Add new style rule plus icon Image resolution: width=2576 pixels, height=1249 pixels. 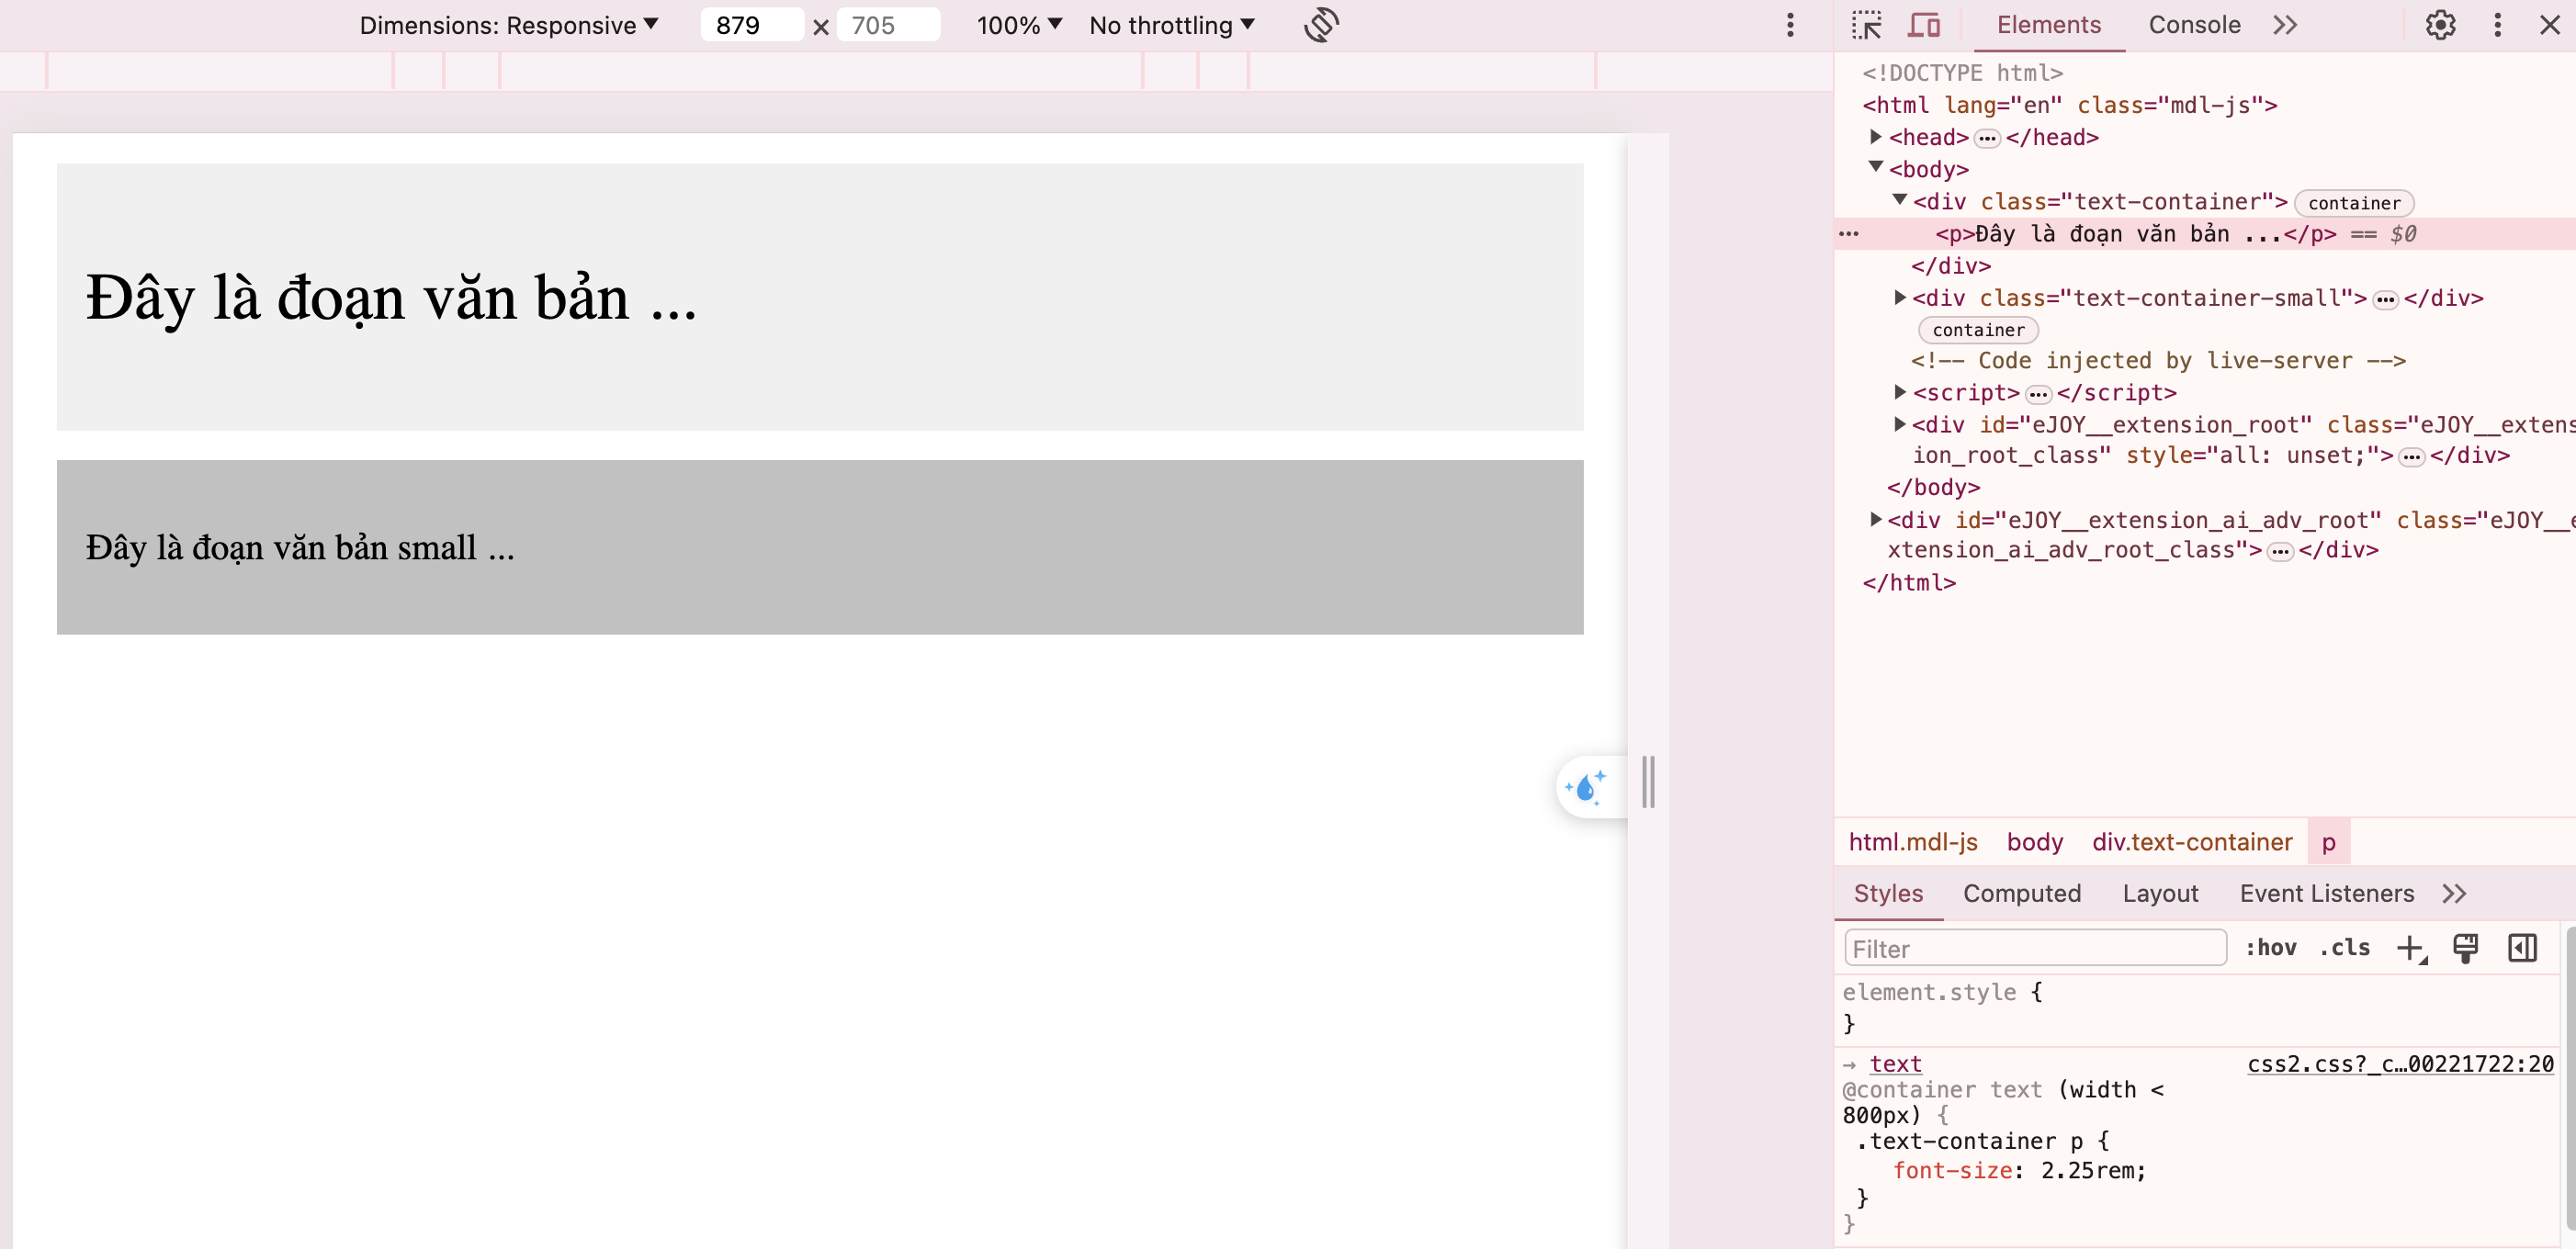(x=2411, y=948)
